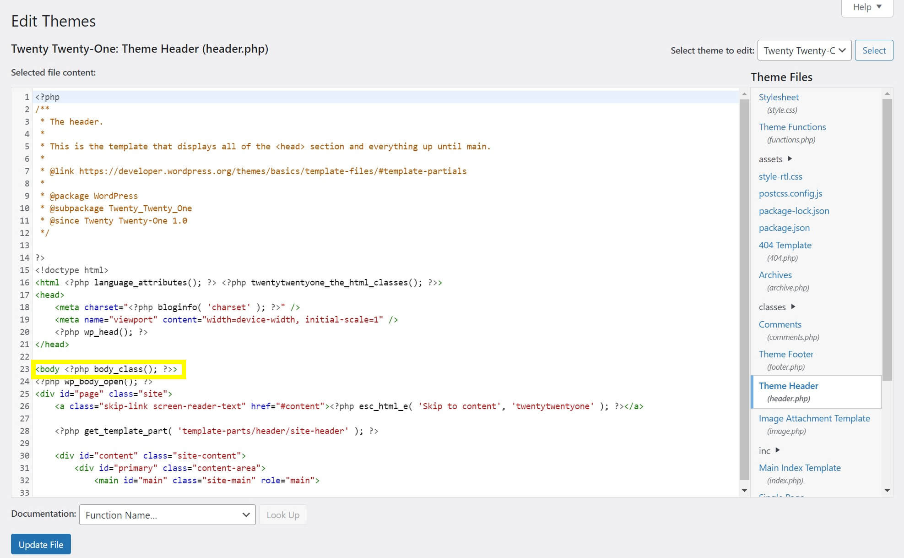
Task: Open the Select theme to edit dropdown
Action: coord(804,50)
